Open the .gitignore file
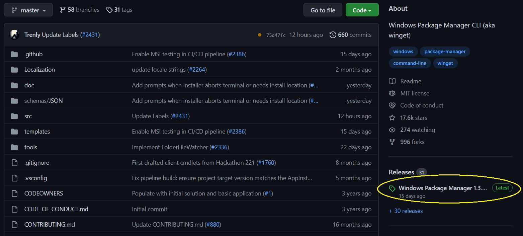 [x=37, y=163]
